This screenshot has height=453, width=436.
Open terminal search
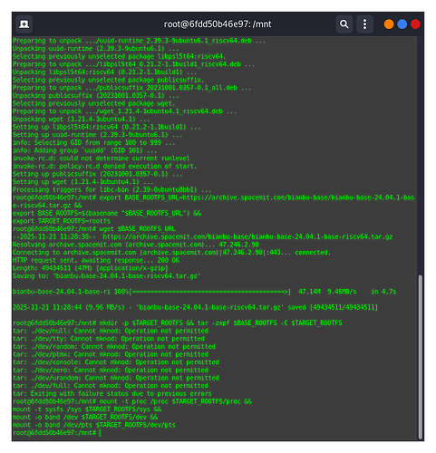click(x=344, y=24)
